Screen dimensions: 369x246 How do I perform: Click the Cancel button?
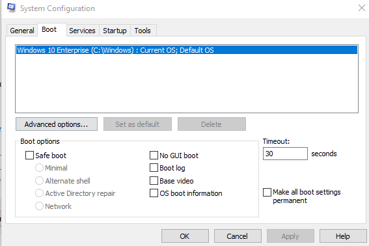[x=238, y=236]
